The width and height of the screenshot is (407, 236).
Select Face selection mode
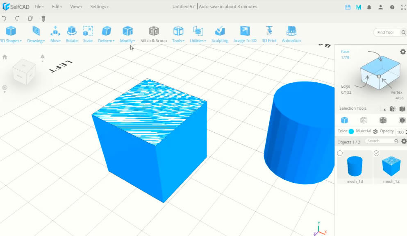point(345,54)
